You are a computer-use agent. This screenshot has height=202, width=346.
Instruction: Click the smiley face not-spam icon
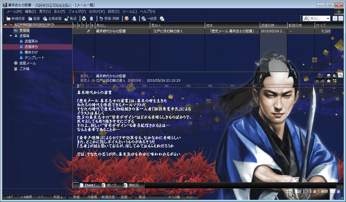[162, 19]
